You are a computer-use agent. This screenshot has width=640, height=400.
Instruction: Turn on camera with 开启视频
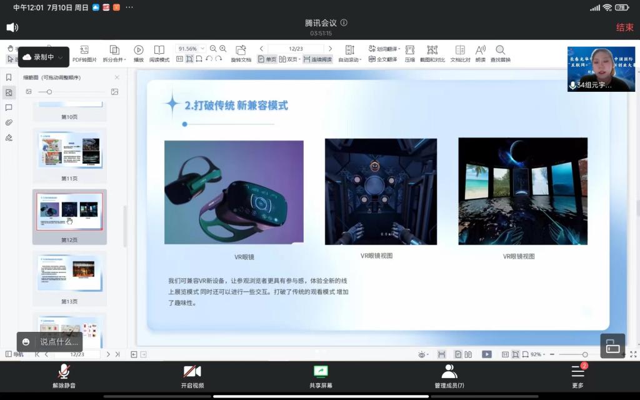point(192,376)
